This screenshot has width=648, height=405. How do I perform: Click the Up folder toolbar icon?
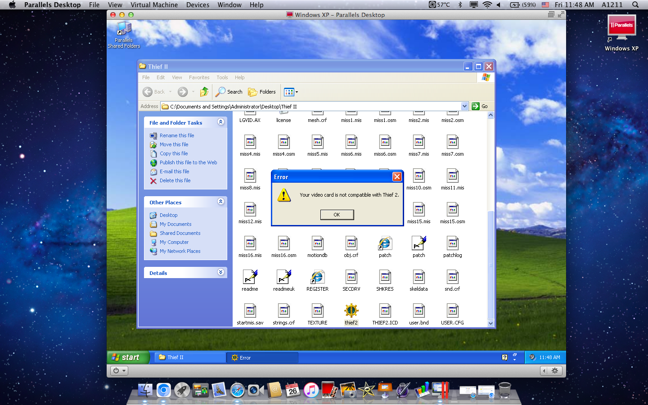pos(204,92)
